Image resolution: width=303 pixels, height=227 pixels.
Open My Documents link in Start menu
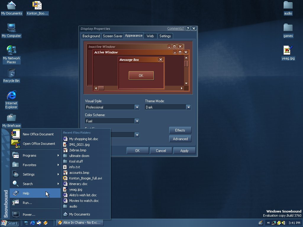click(x=86, y=214)
